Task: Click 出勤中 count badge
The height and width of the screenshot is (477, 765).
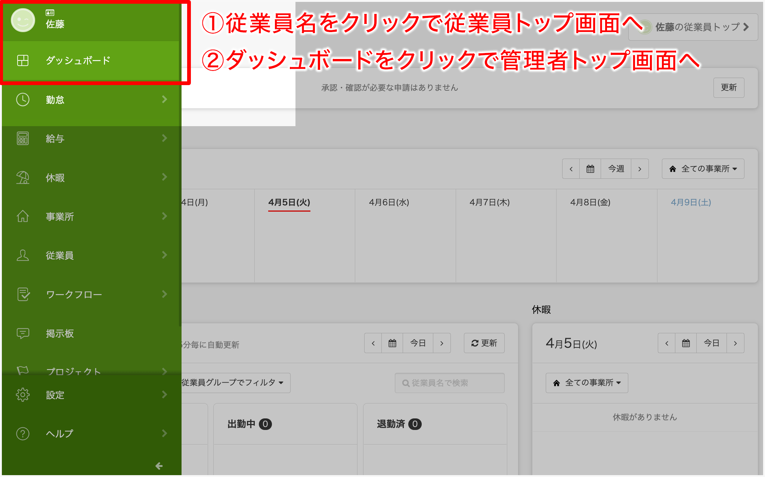Action: pos(265,424)
